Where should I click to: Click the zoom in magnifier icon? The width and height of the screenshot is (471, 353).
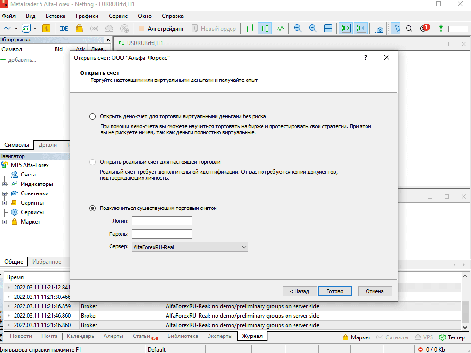tap(298, 29)
